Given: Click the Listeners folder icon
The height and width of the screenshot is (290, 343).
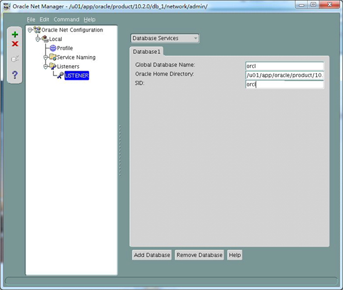Looking at the screenshot, I should click(x=53, y=66).
